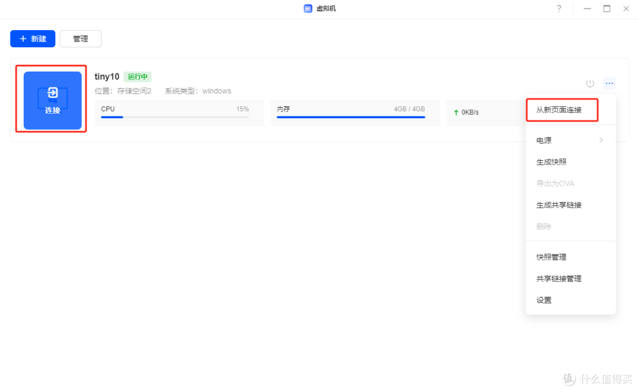Click the power icon for tiny10
The width and height of the screenshot is (638, 392).
[590, 83]
